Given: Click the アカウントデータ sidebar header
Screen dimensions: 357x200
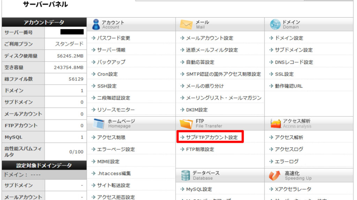Looking at the screenshot, I should pyautogui.click(x=44, y=22).
